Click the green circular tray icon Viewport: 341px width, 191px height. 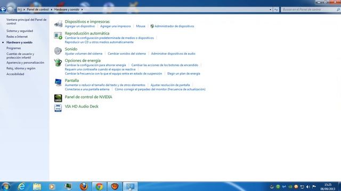coord(278,187)
